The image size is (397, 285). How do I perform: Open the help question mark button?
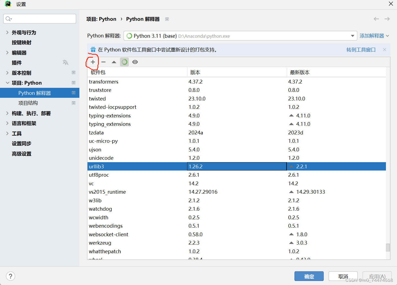[10, 276]
